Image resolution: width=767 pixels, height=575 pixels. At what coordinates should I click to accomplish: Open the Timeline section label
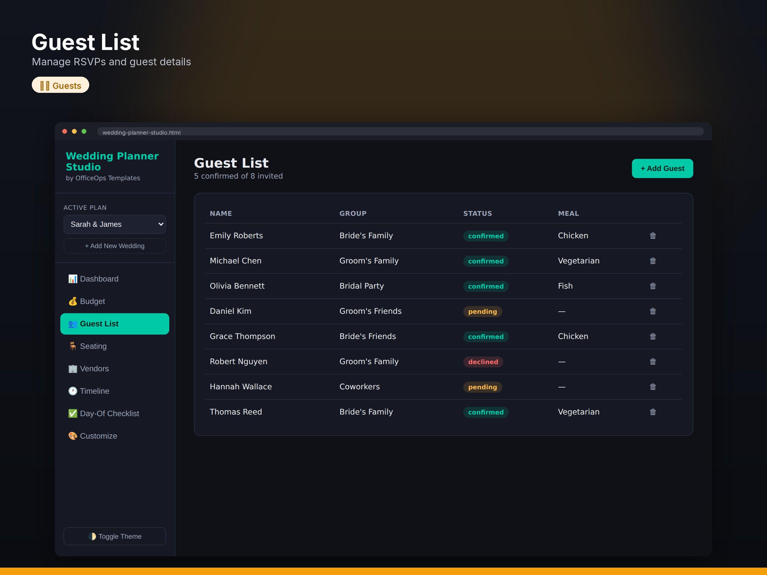[x=95, y=391]
